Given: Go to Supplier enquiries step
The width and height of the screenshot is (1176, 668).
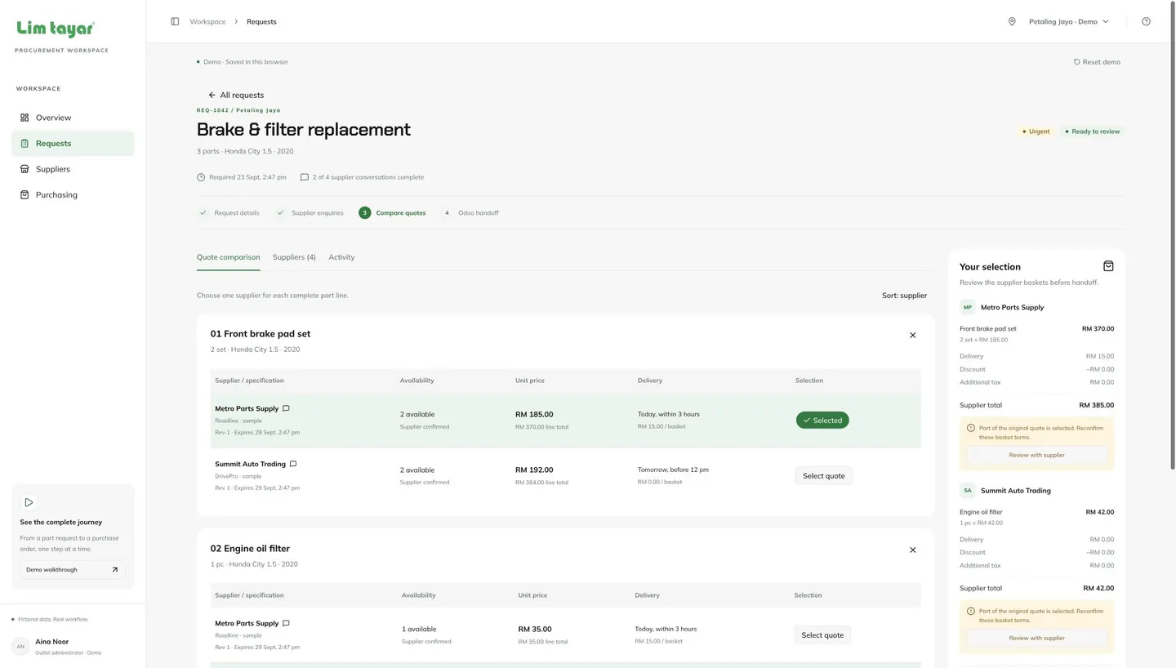Looking at the screenshot, I should (x=310, y=213).
